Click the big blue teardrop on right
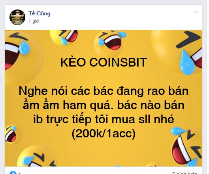Viewport: 209px width, 174px height. click(187, 62)
